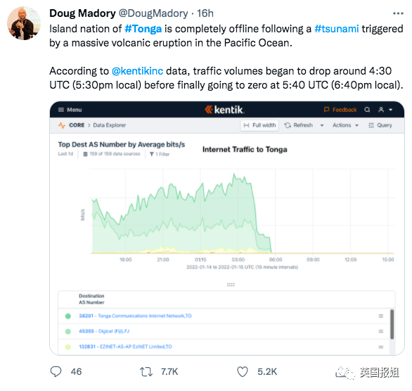Expand the user account dropdown arrow
412x391 pixels.
391,110
